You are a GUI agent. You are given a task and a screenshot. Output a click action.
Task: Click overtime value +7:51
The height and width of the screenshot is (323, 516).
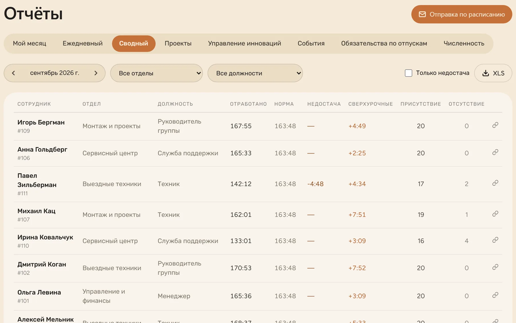[357, 215]
